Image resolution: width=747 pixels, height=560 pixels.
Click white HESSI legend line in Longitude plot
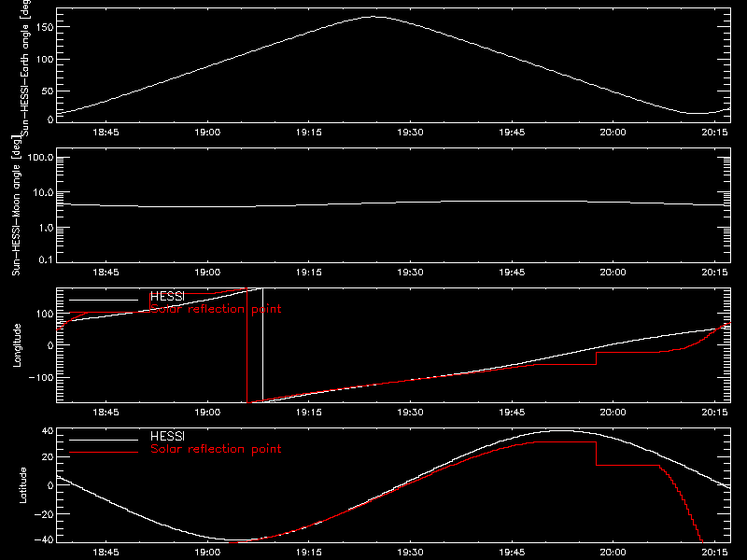[104, 300]
